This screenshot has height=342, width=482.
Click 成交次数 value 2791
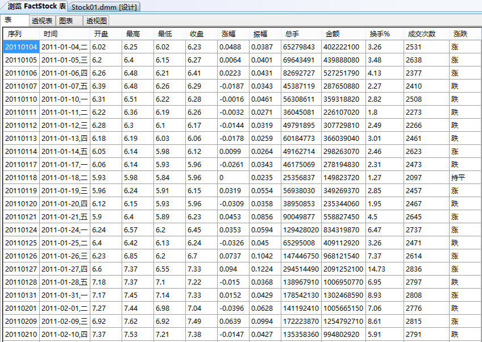(x=427, y=334)
